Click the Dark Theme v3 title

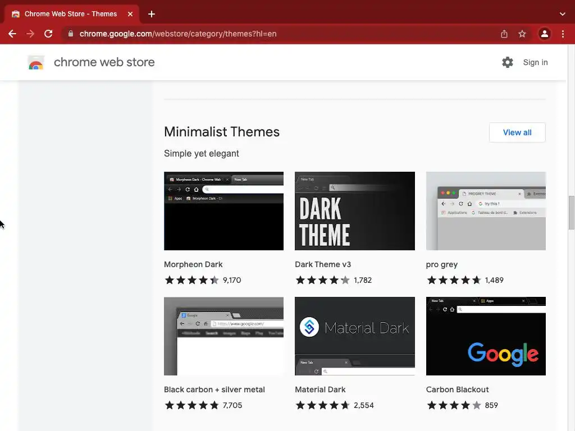click(x=323, y=264)
